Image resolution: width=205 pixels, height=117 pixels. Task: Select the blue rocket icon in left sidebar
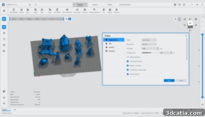click(4, 19)
